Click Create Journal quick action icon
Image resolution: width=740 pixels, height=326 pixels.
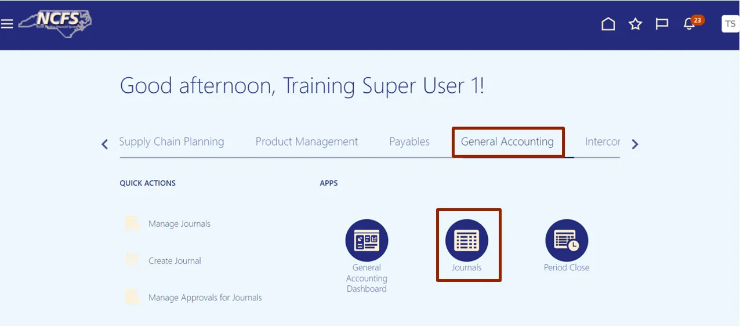tap(132, 260)
